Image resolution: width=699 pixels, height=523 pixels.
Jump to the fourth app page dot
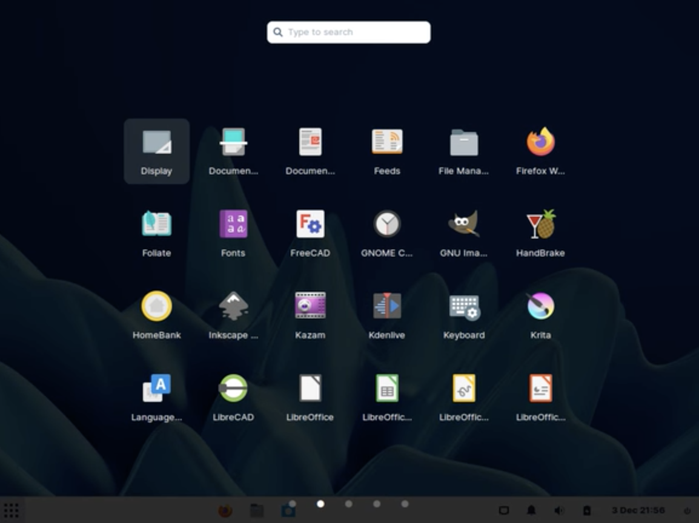pos(377,504)
